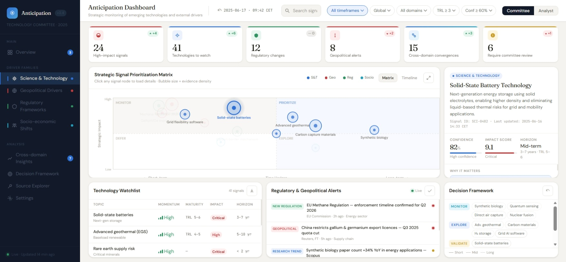Screen dimensions: 566x262
Task: Open the All timeframes dropdown
Action: tap(347, 11)
